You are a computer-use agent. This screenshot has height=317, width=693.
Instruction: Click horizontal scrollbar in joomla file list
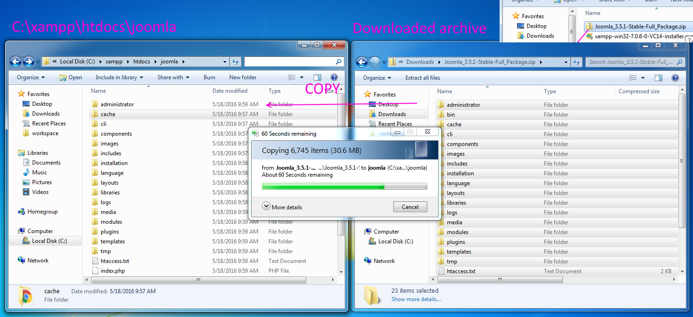point(198,280)
